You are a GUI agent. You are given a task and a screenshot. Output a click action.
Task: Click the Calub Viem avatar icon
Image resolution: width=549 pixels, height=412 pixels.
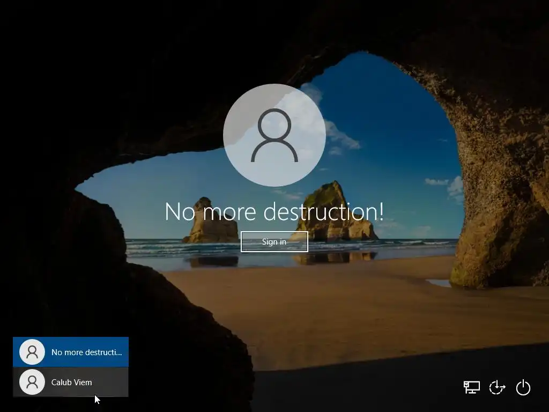[32, 382]
